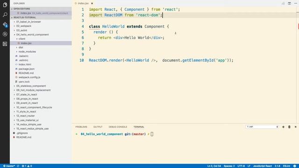This screenshot has width=299, height=168.
Task: Open the Search view in activity bar
Action: tap(5, 14)
